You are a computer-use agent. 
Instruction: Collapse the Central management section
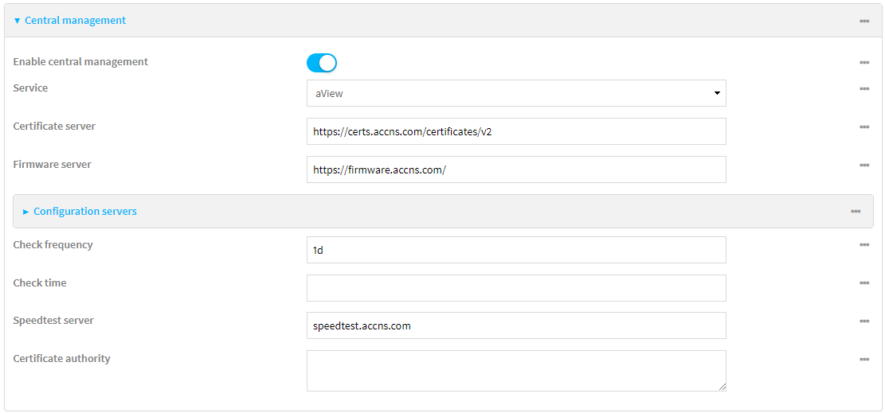(x=69, y=21)
